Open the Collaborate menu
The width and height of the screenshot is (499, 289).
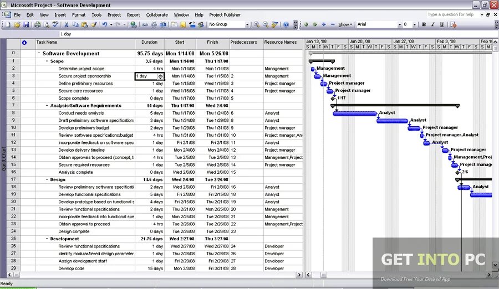point(157,15)
